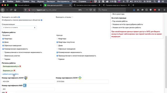Reload the page with refresh icon
Viewport: 167px width, 93px height.
(11, 10)
